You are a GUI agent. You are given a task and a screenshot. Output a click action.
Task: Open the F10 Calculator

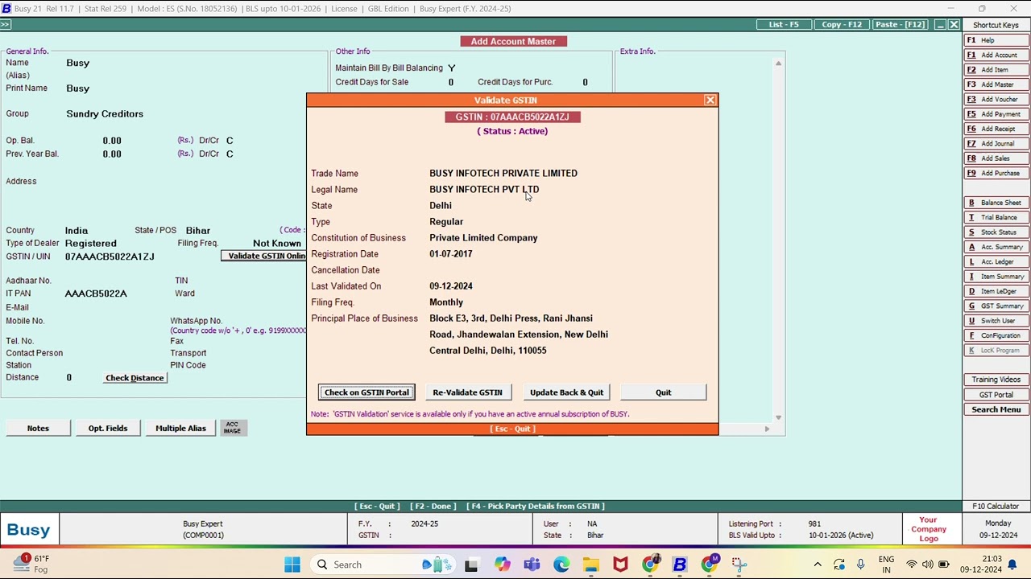pyautogui.click(x=996, y=507)
